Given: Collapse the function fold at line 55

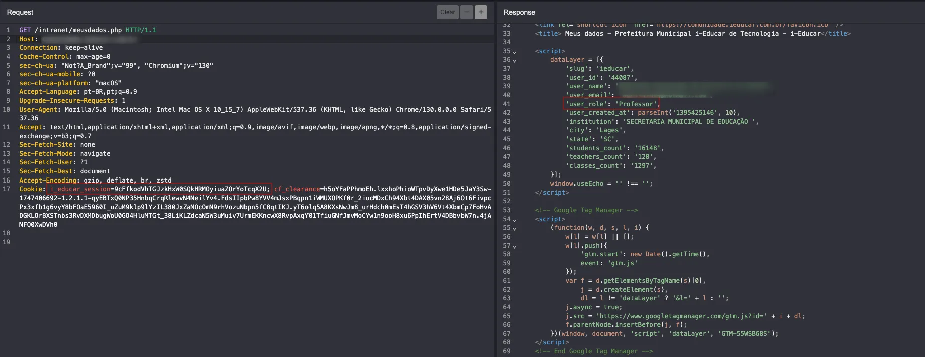Looking at the screenshot, I should 515,228.
